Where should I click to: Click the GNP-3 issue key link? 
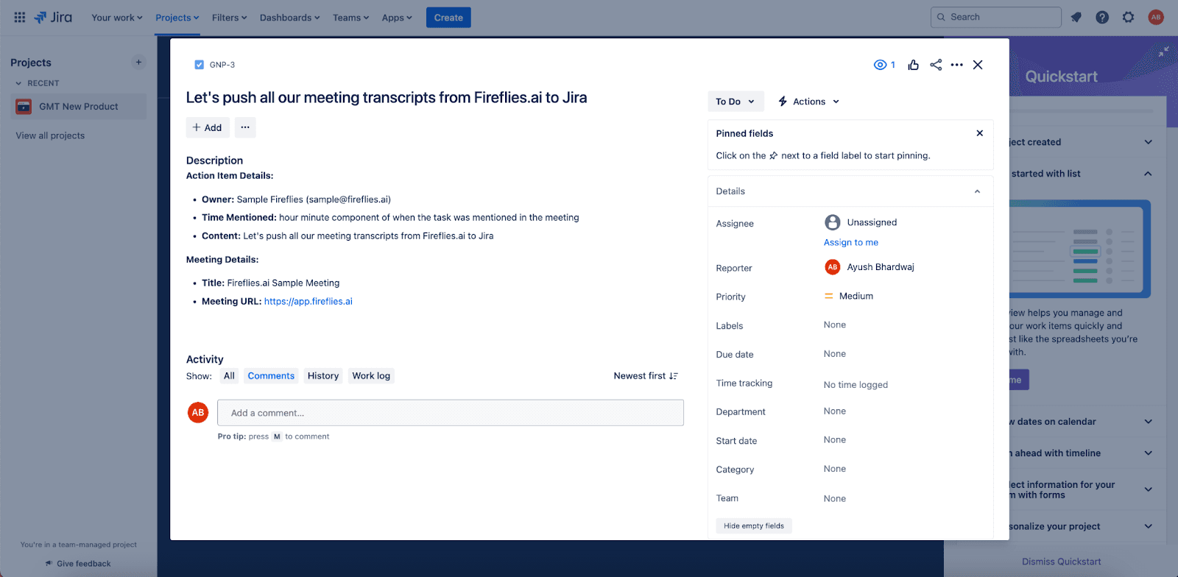point(222,65)
